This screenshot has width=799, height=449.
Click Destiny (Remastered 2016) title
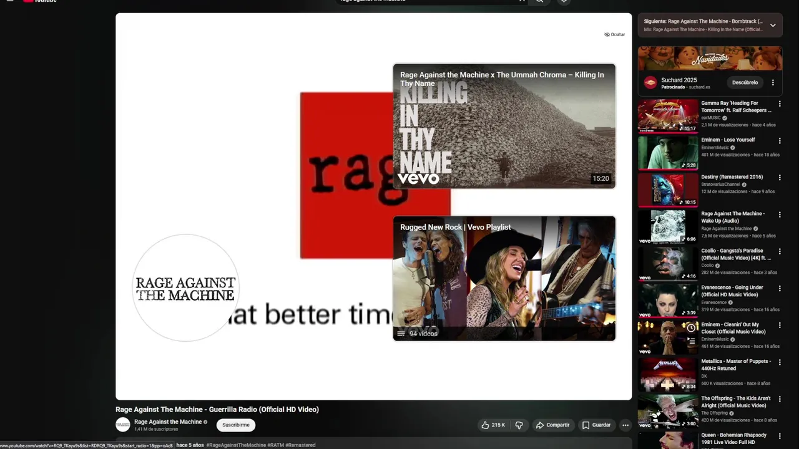732,176
